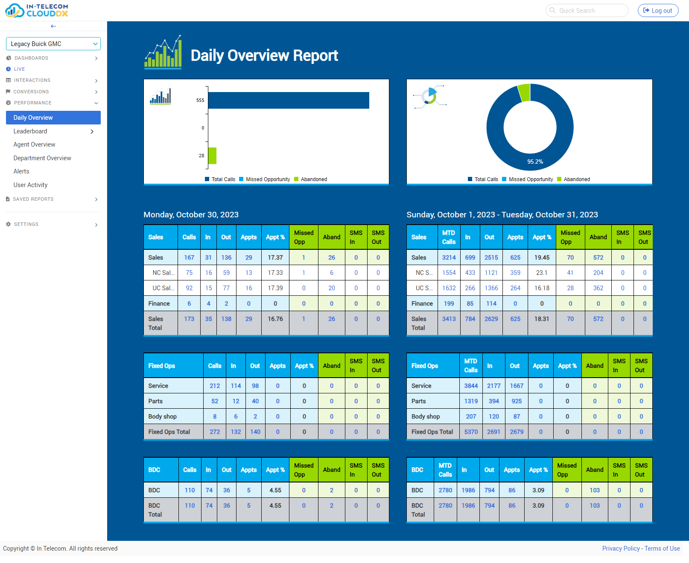The width and height of the screenshot is (689, 563).
Task: Open the Conversions flag icon
Action: tap(8, 92)
